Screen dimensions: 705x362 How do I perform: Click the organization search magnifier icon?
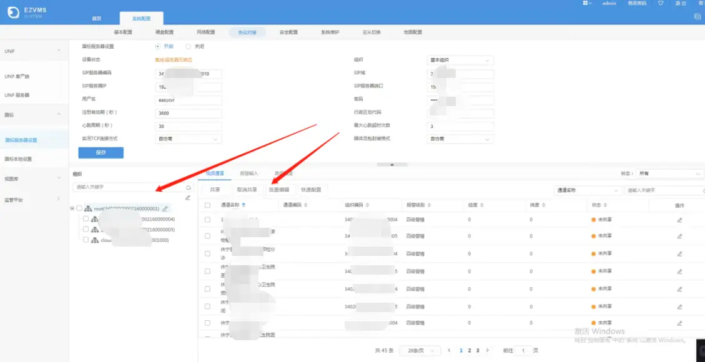pyautogui.click(x=188, y=187)
